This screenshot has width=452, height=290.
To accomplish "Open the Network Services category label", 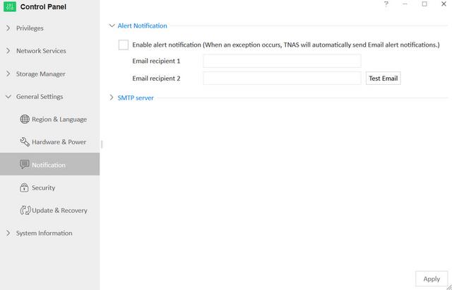I will pos(41,51).
